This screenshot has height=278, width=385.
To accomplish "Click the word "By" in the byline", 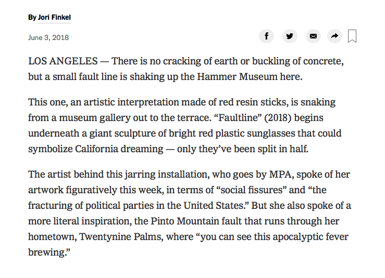I will tap(32, 18).
